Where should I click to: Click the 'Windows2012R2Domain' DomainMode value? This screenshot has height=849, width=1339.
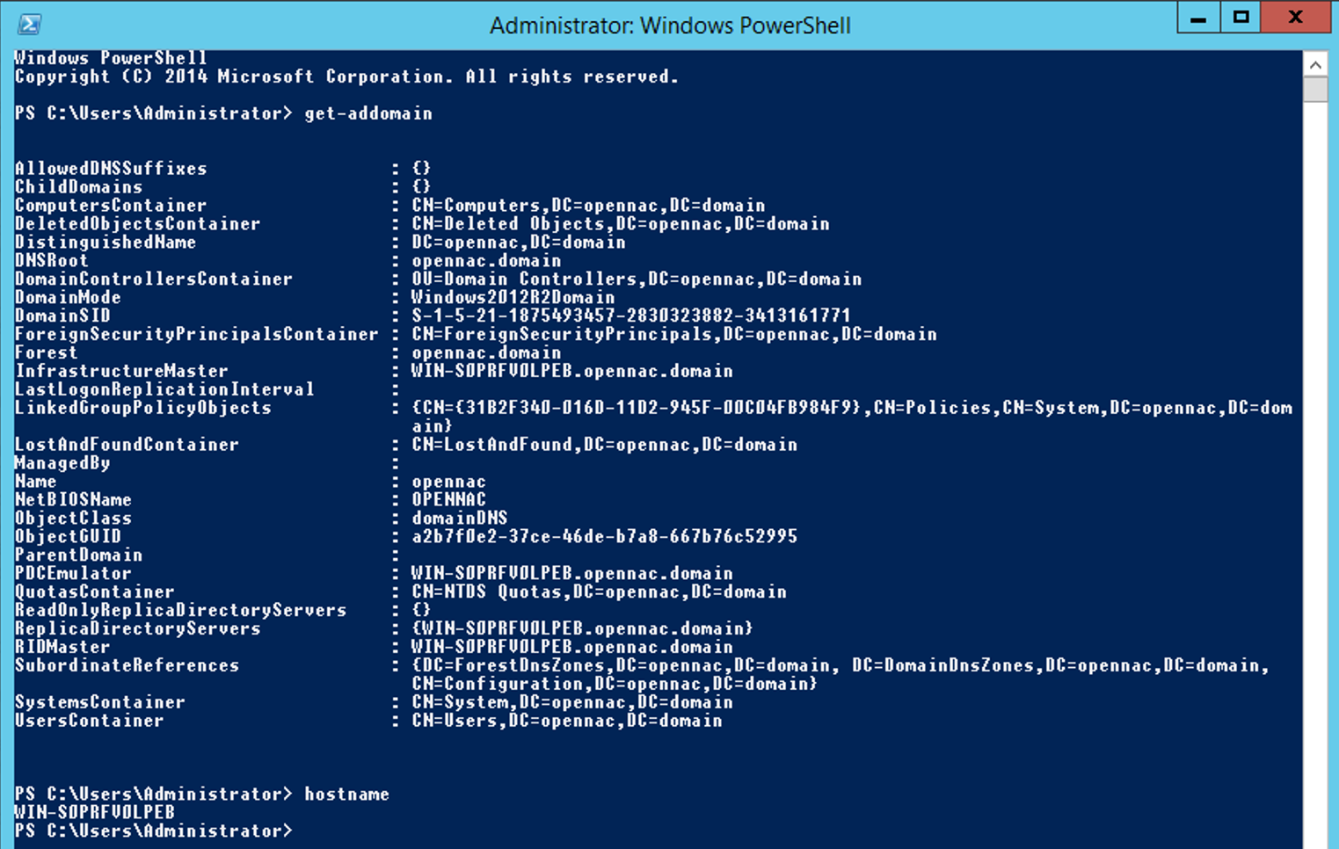pos(513,297)
